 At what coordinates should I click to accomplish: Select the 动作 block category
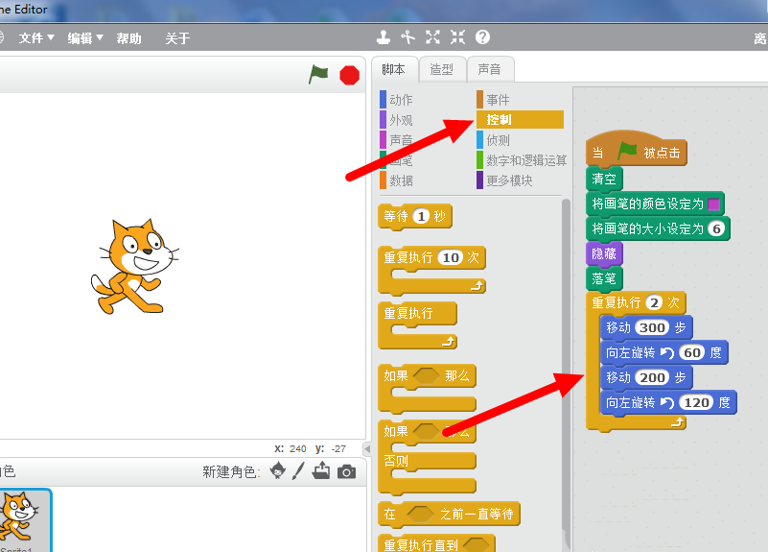[401, 100]
